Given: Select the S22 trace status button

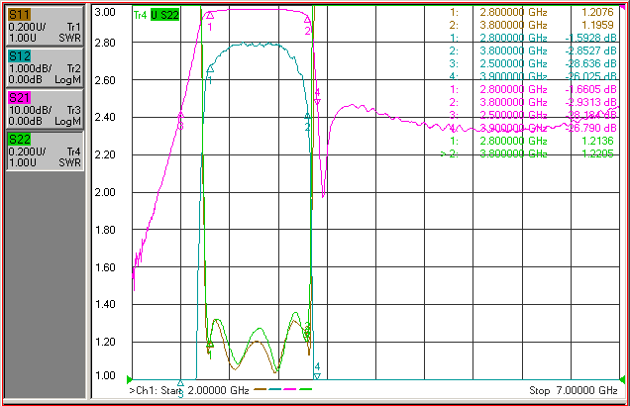Looking at the screenshot, I should [x=45, y=151].
